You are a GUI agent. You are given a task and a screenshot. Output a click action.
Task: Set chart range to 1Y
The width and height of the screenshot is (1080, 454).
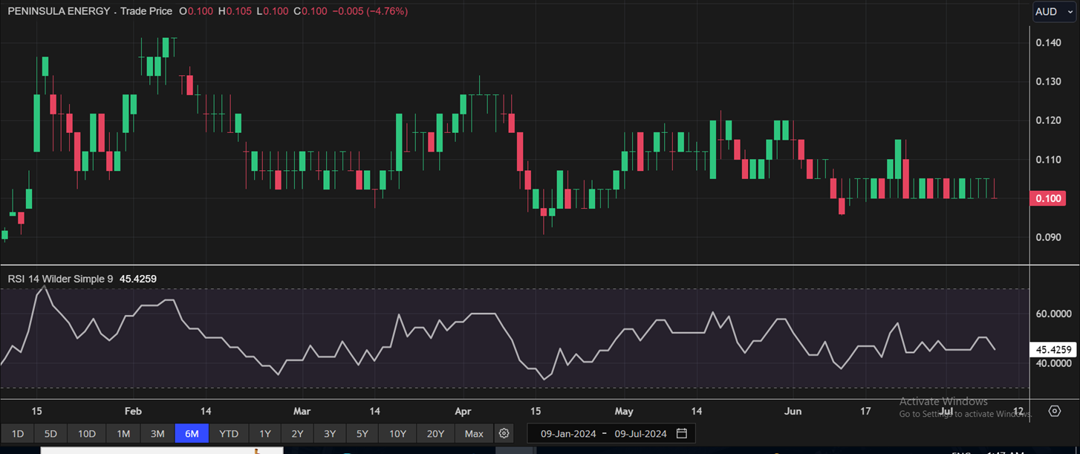click(265, 433)
